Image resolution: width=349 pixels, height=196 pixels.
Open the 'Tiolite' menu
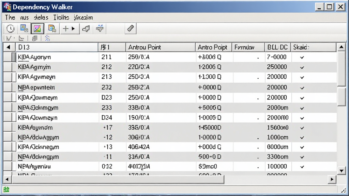point(61,18)
